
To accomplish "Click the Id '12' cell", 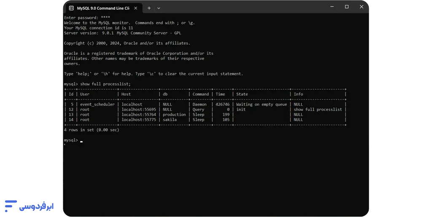I will (71, 110).
